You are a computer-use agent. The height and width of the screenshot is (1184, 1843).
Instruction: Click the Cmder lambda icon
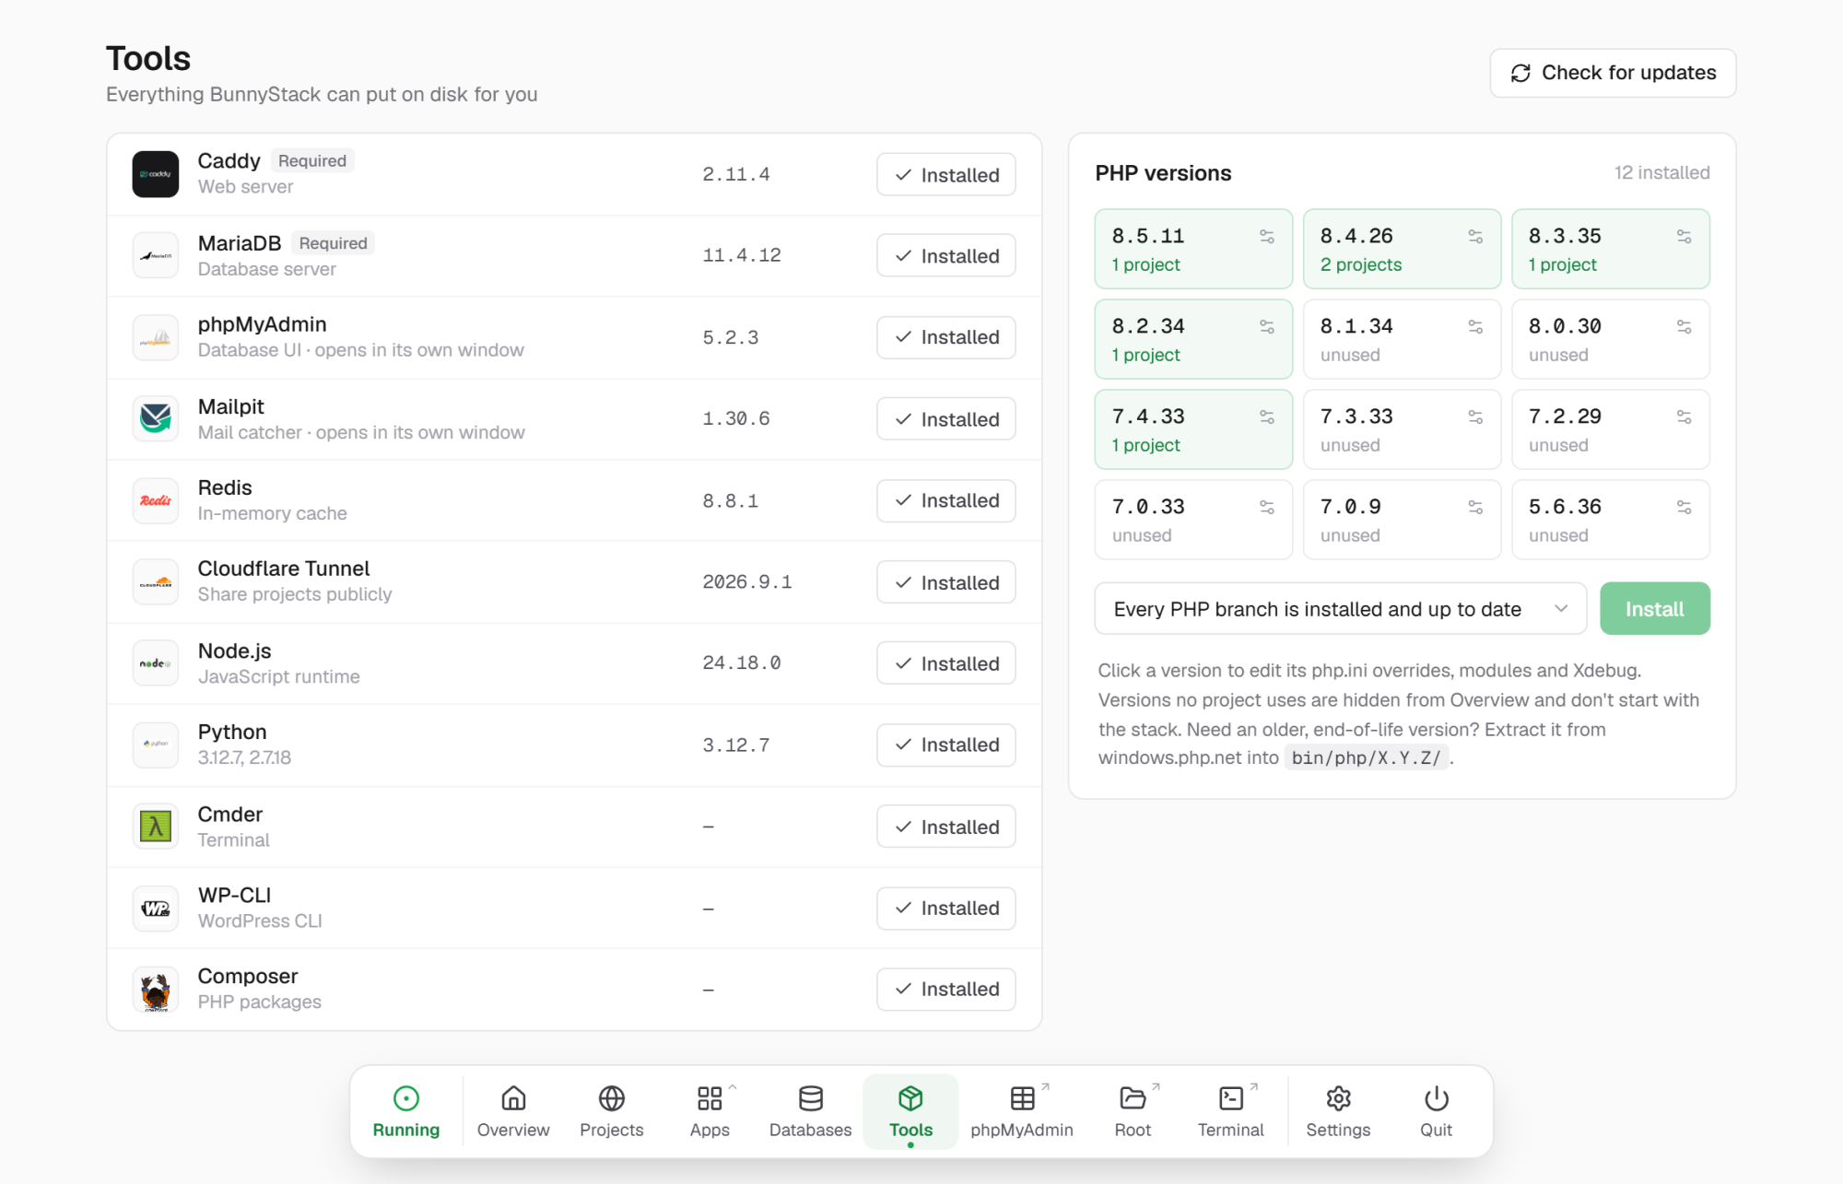click(x=156, y=826)
